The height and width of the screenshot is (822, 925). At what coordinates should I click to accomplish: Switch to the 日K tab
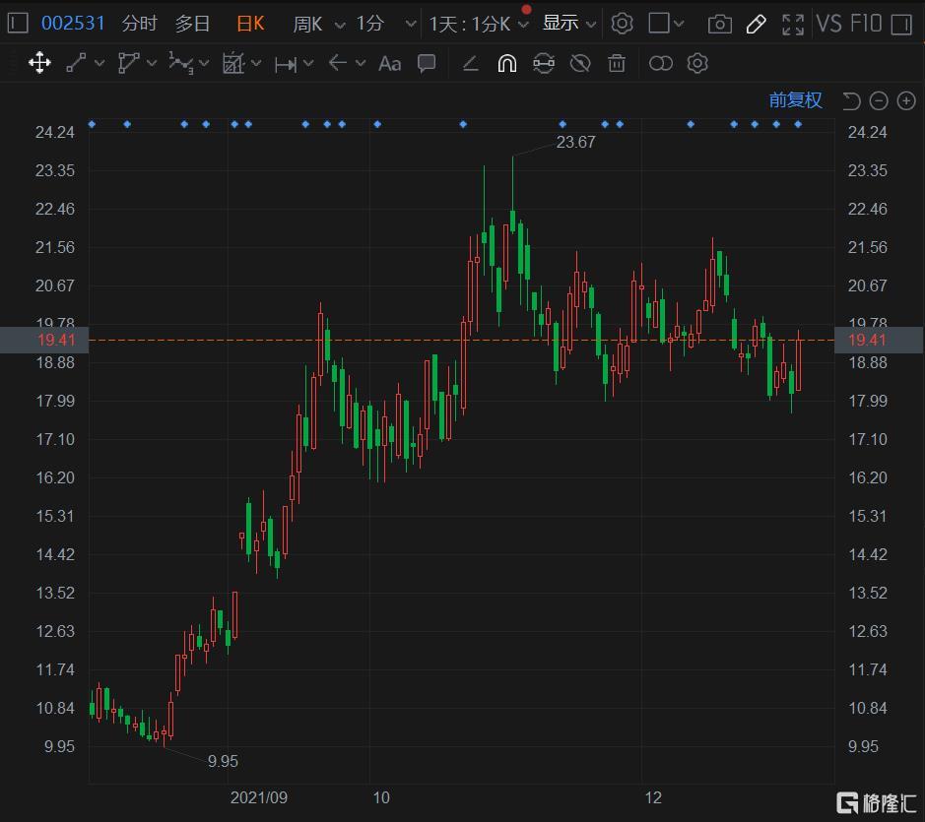click(x=250, y=24)
